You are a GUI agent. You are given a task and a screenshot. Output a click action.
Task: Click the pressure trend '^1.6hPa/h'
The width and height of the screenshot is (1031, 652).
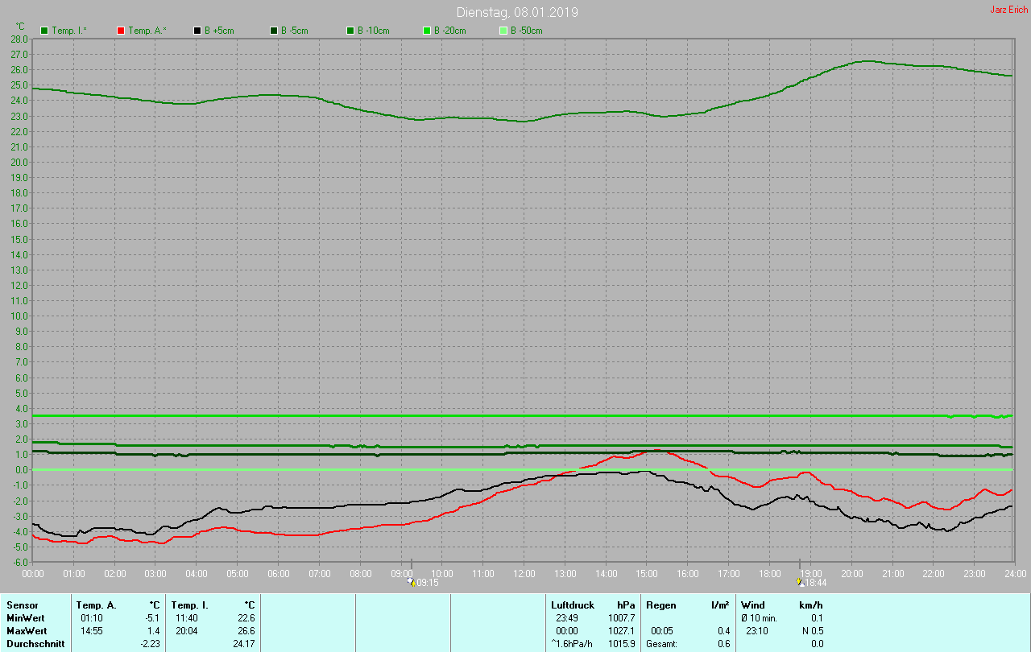(573, 644)
